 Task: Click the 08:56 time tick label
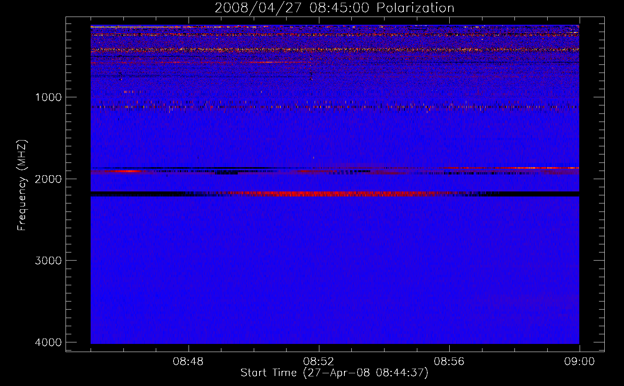pyautogui.click(x=449, y=362)
